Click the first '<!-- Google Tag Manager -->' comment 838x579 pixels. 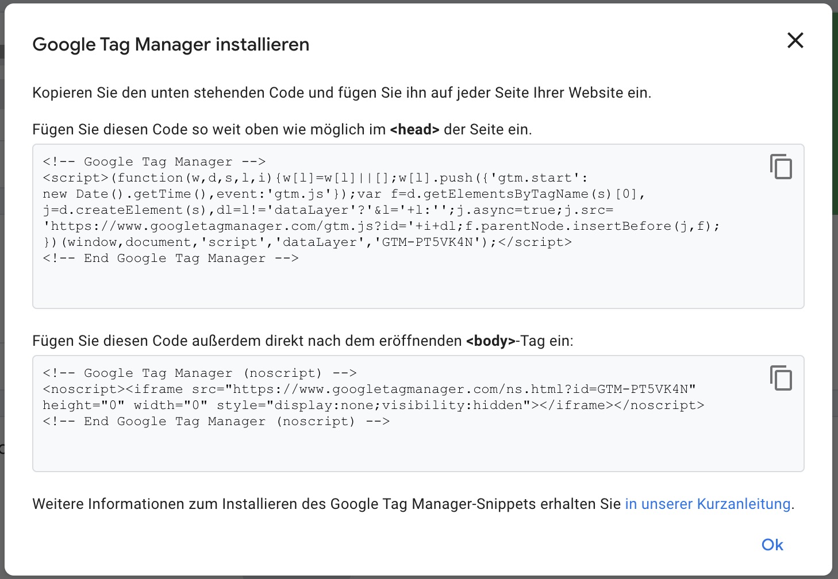click(154, 161)
